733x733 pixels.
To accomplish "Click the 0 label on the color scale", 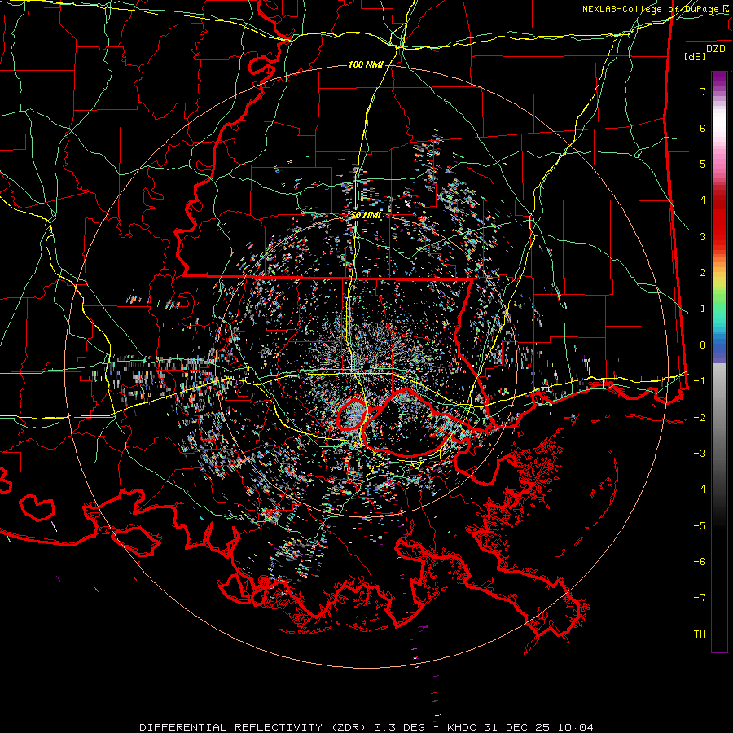I will pos(703,345).
